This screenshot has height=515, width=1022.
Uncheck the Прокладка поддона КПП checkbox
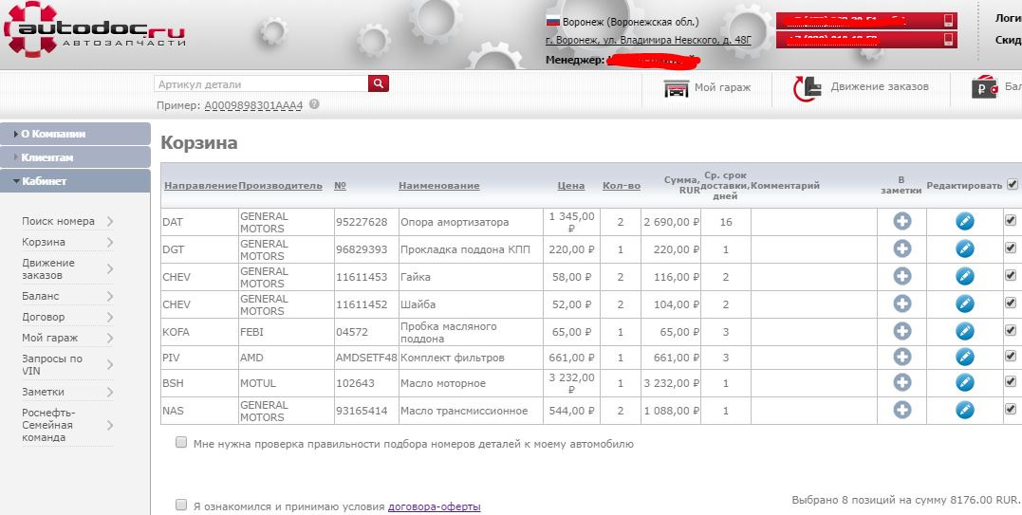[x=1011, y=248]
